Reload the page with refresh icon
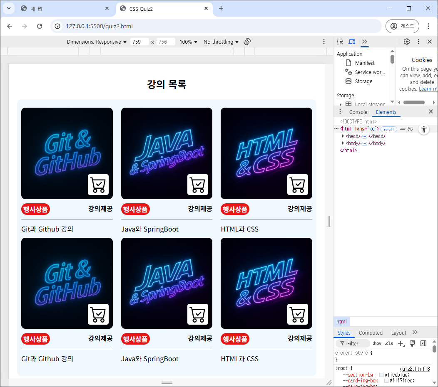The height and width of the screenshot is (387, 438). pyautogui.click(x=40, y=26)
